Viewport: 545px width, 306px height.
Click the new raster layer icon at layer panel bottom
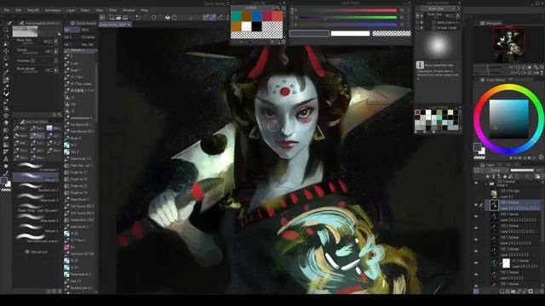[502, 292]
